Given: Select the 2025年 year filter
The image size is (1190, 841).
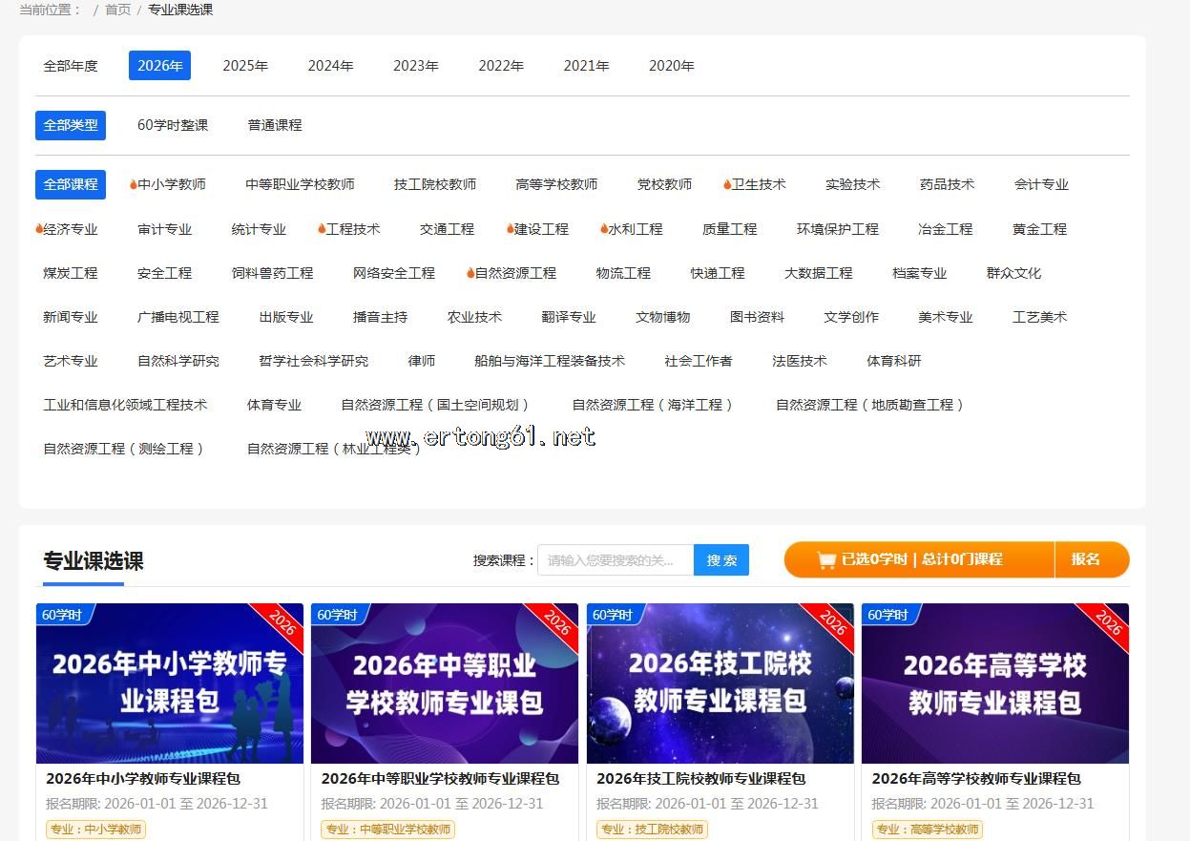Looking at the screenshot, I should [245, 66].
